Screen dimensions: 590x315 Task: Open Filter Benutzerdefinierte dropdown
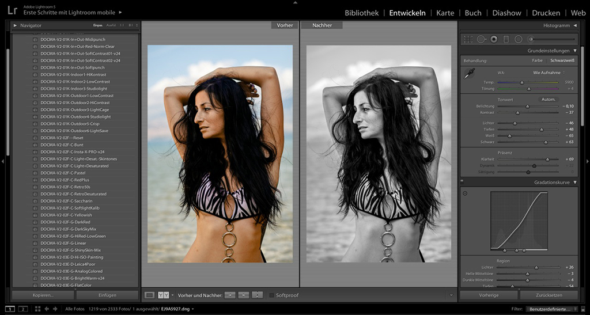(x=551, y=309)
